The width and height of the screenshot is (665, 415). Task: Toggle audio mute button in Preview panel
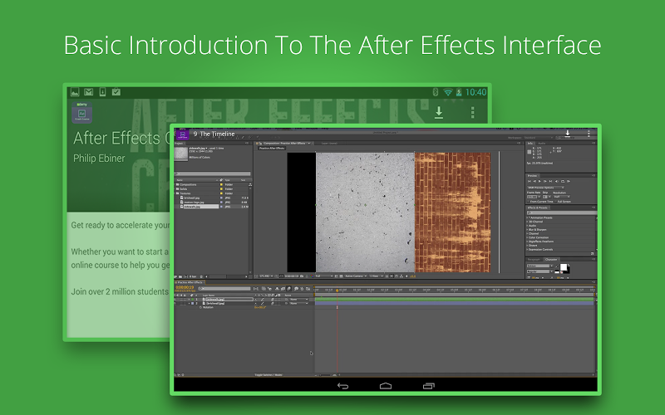click(557, 181)
